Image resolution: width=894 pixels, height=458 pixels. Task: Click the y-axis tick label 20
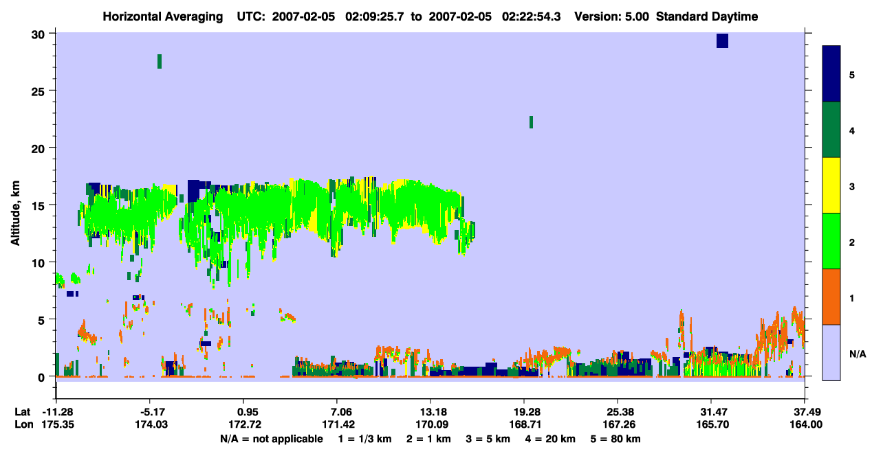point(40,148)
